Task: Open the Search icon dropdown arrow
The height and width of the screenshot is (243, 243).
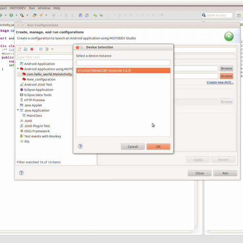Action: pos(46,15)
